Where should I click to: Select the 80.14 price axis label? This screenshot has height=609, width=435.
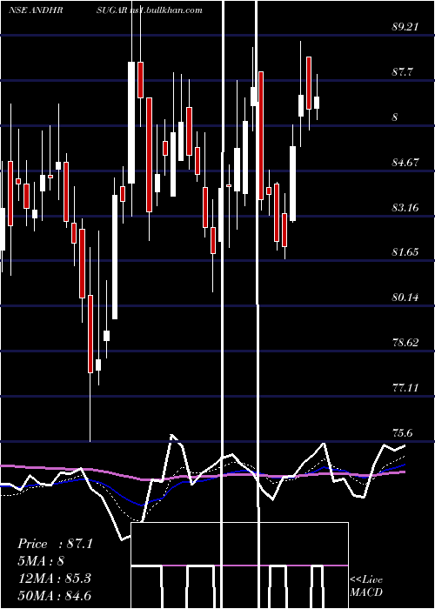point(405,298)
